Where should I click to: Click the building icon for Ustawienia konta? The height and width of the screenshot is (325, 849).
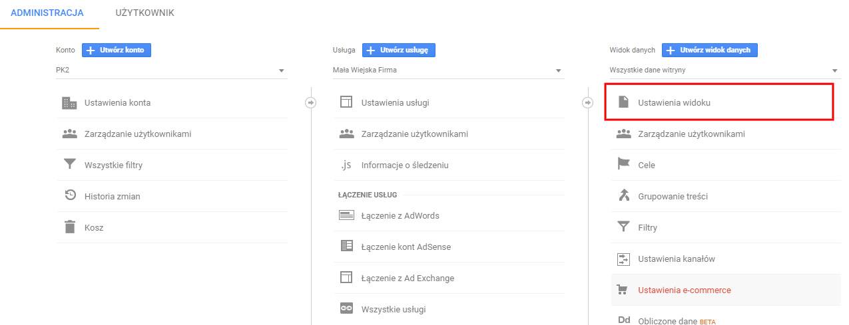69,103
